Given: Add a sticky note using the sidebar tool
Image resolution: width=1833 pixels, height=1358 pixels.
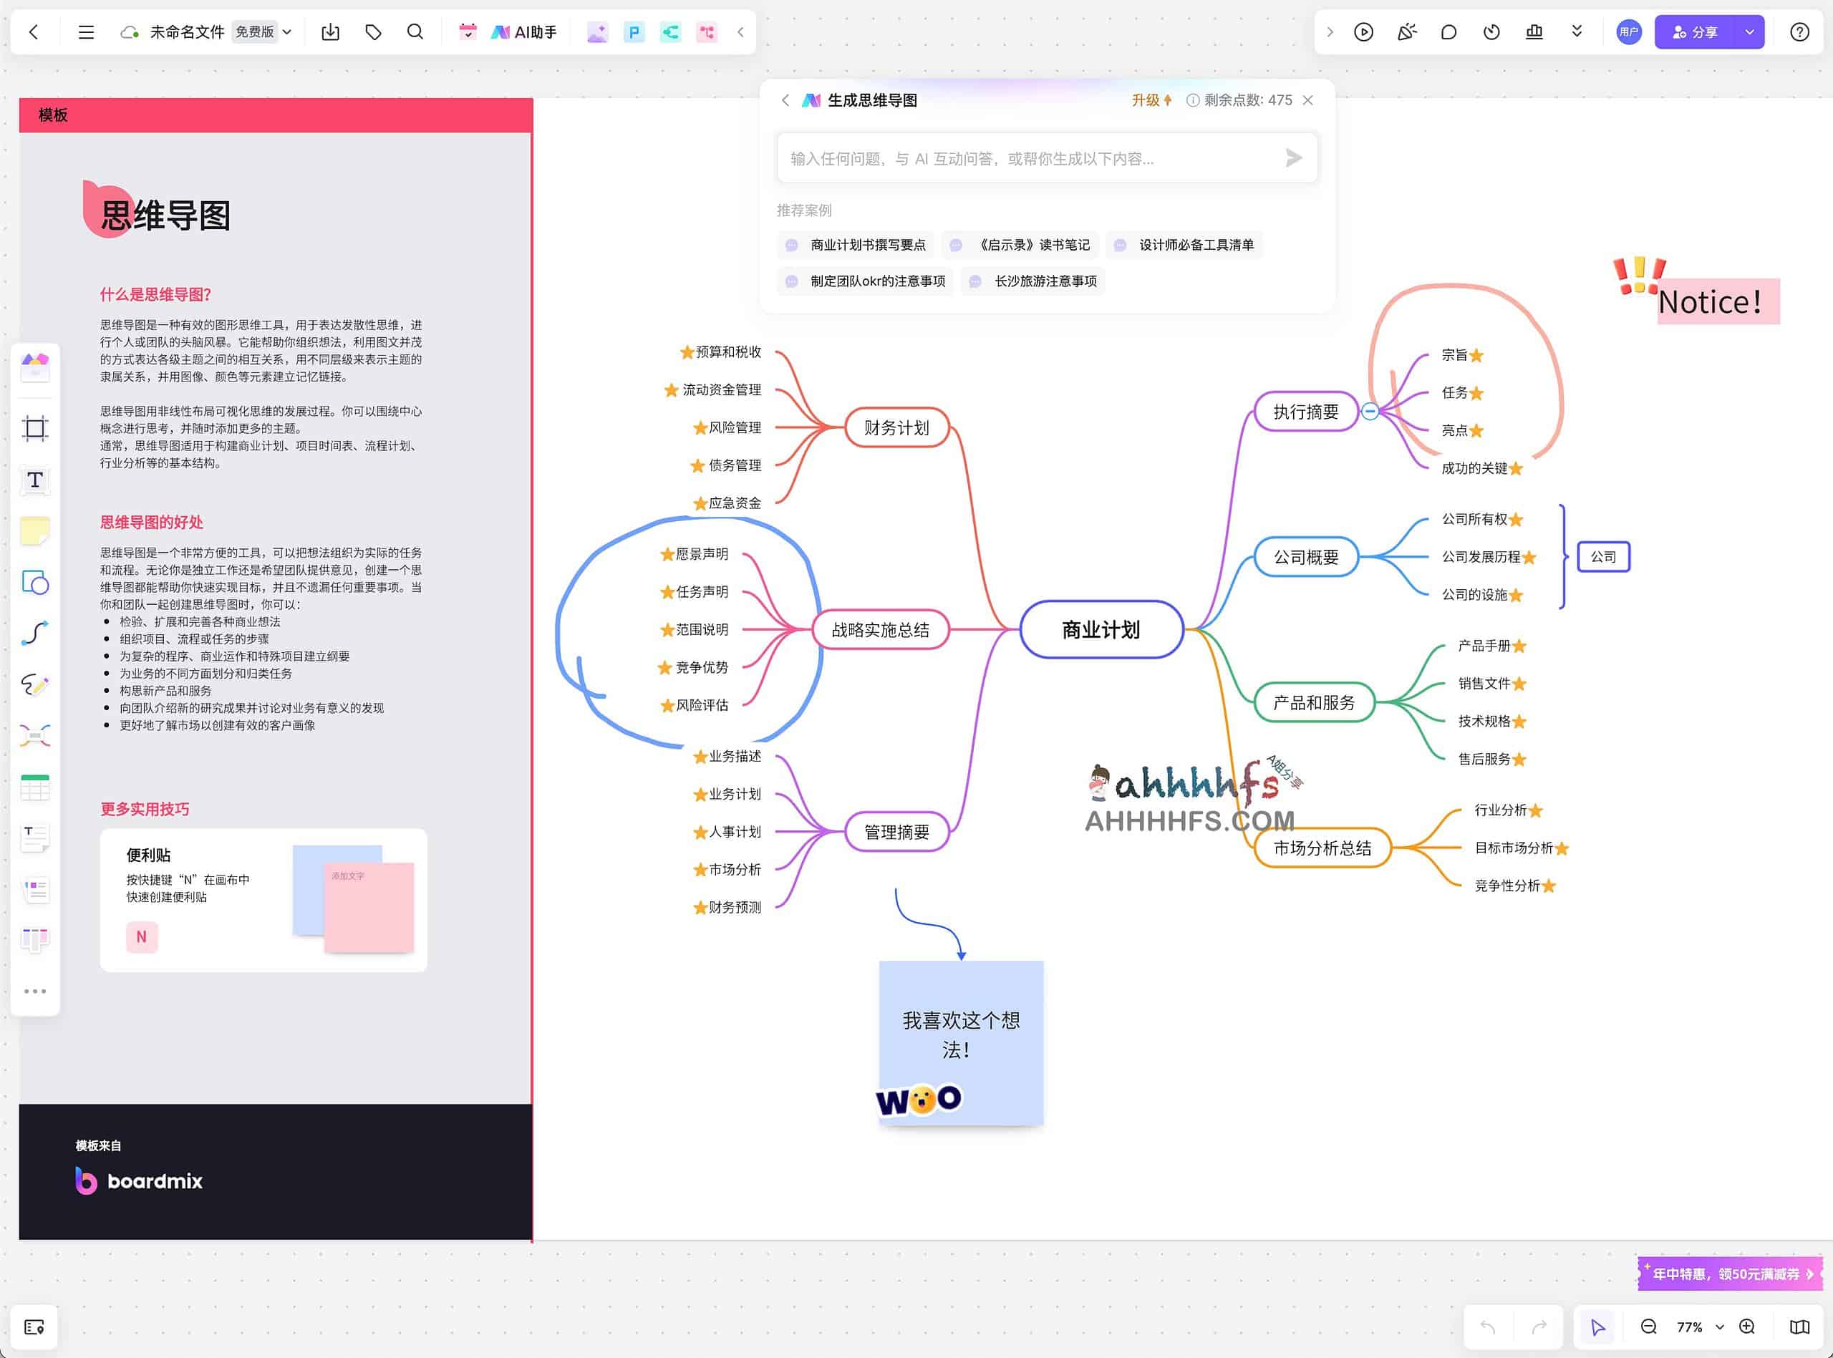Looking at the screenshot, I should click(35, 531).
